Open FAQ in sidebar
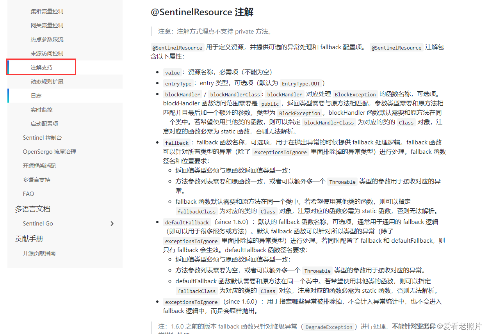The width and height of the screenshot is (488, 334). pyautogui.click(x=28, y=194)
